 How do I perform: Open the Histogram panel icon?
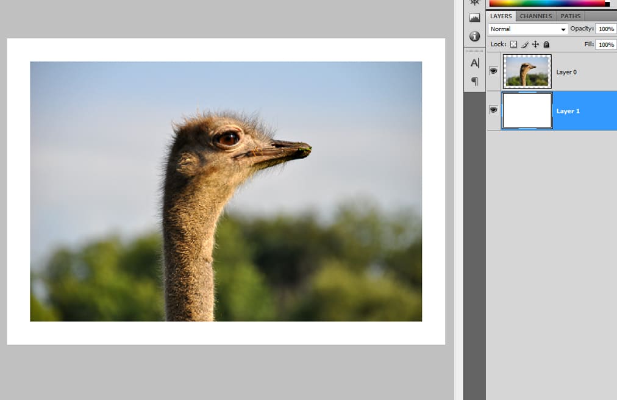tap(474, 18)
